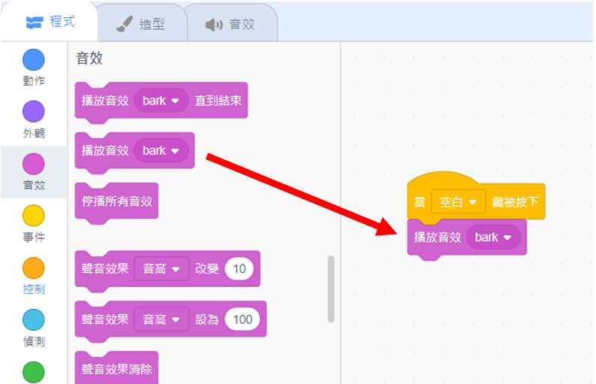Open the 音效 sounds tab
This screenshot has width=596, height=384.
click(x=231, y=23)
